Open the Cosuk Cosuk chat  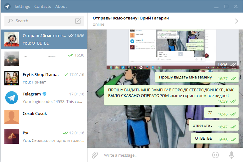[44, 117]
